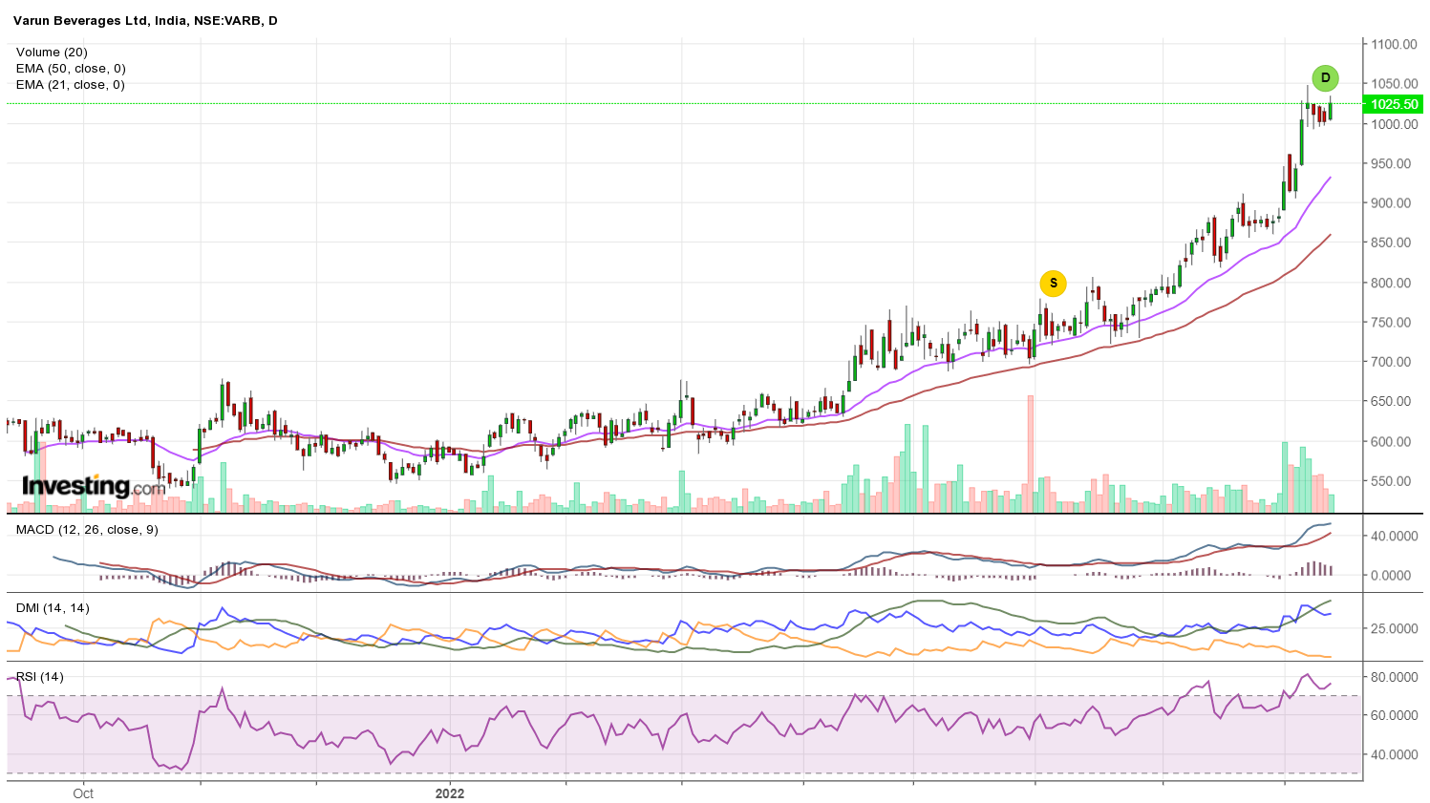Click the 1050.00 price axis label
The width and height of the screenshot is (1430, 803).
point(1395,84)
